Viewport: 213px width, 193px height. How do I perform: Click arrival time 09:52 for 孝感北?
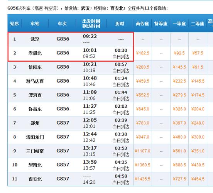pos(89,56)
